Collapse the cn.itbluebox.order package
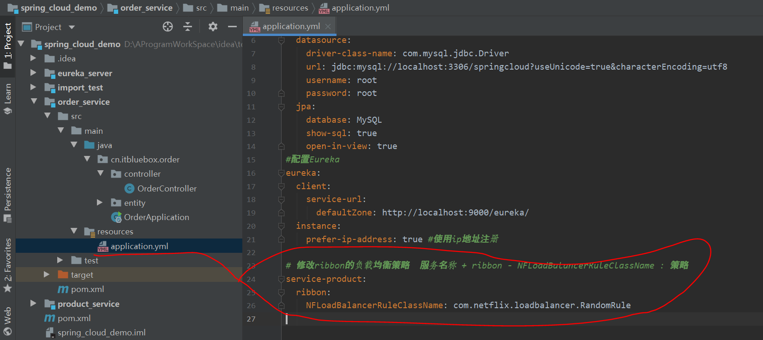763x340 pixels. coord(87,159)
